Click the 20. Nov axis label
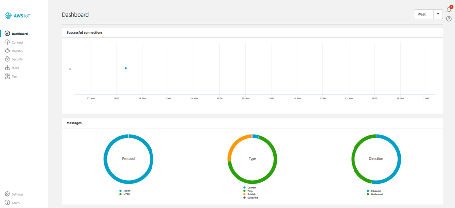 tap(245, 99)
